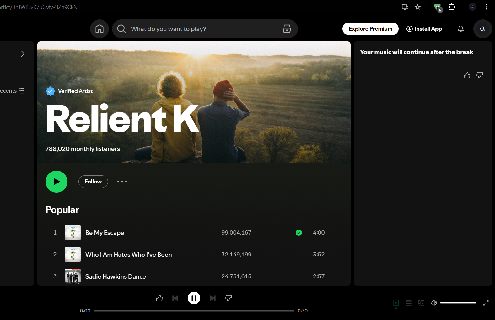The width and height of the screenshot is (495, 320).
Task: Click the Explore Premium button
Action: (x=370, y=29)
